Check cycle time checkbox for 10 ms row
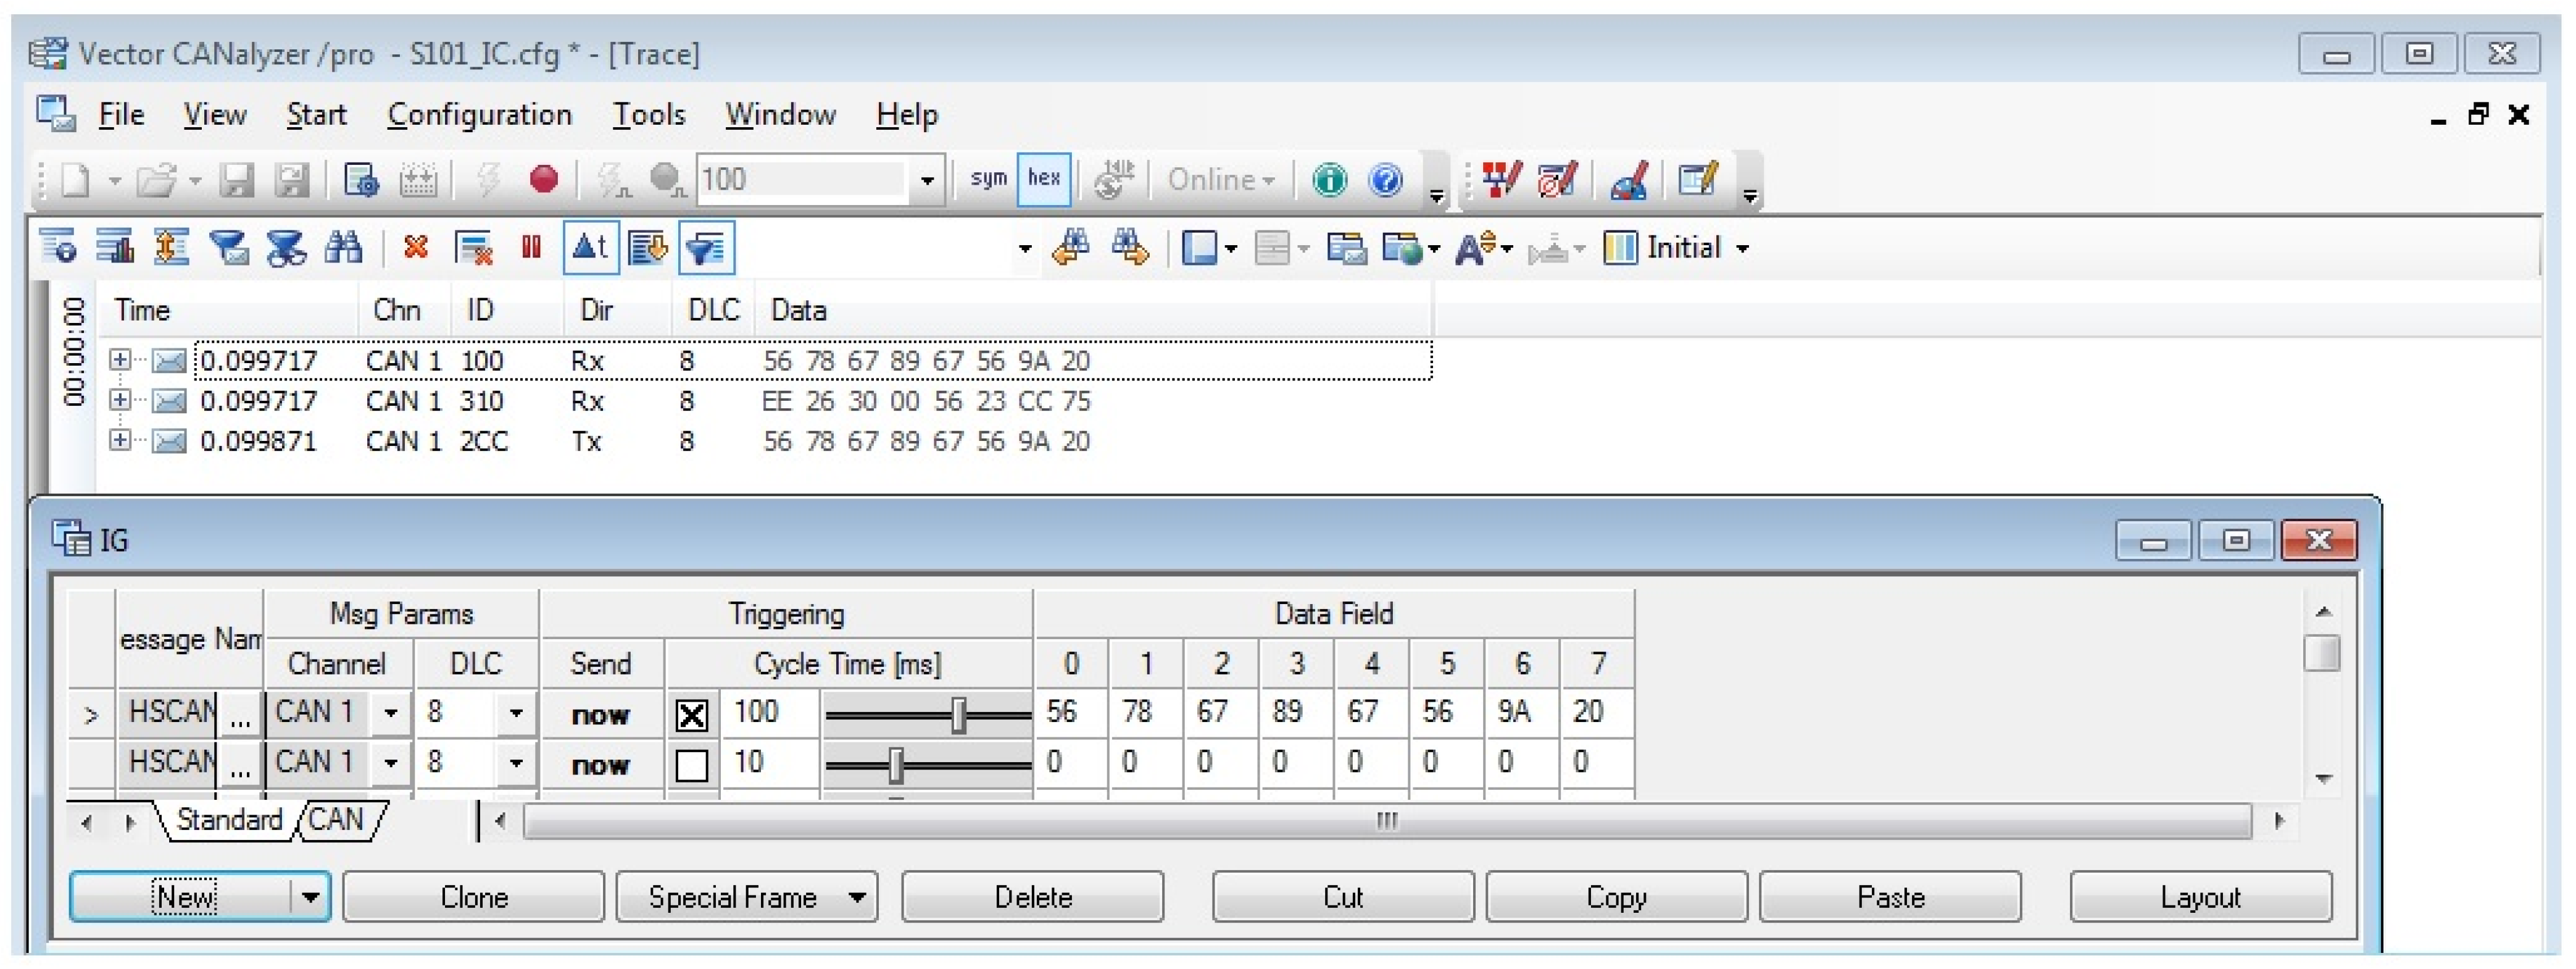Viewport: 2576px width, 969px height. point(692,766)
